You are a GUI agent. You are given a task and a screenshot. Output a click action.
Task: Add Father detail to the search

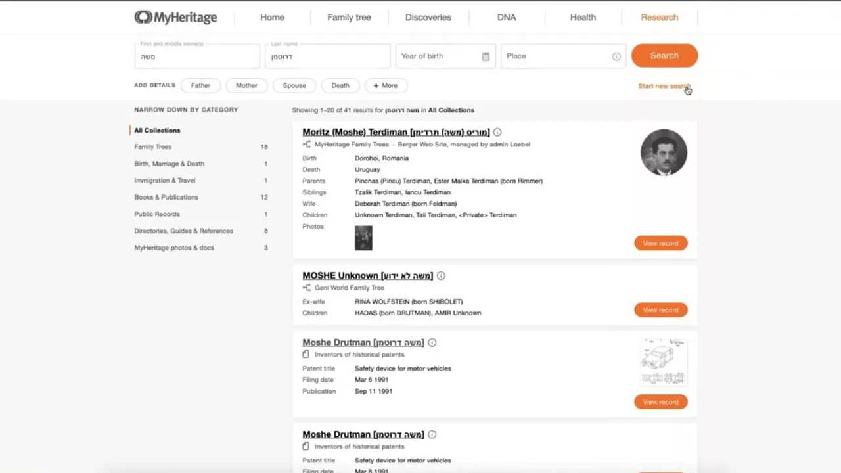(x=200, y=85)
